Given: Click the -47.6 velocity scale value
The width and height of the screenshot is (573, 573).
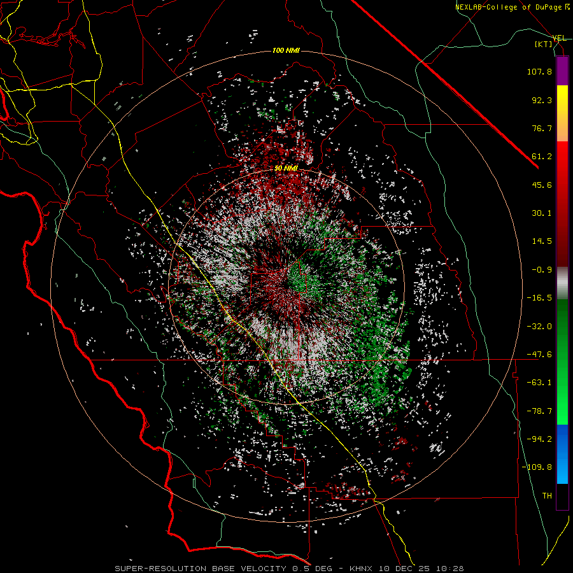Looking at the screenshot, I should [x=539, y=355].
